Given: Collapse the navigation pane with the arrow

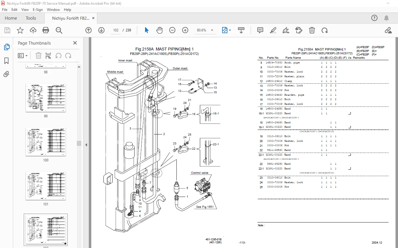Looking at the screenshot, I should coord(86,145).
